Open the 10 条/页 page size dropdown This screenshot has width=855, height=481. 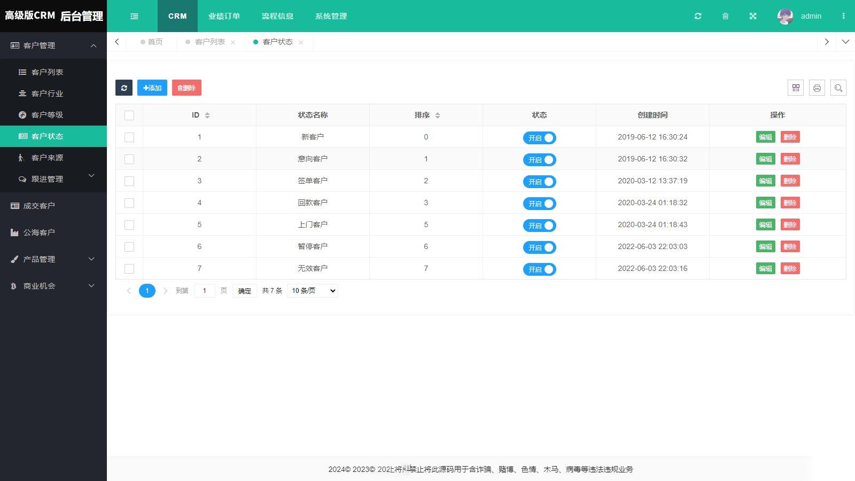[313, 291]
